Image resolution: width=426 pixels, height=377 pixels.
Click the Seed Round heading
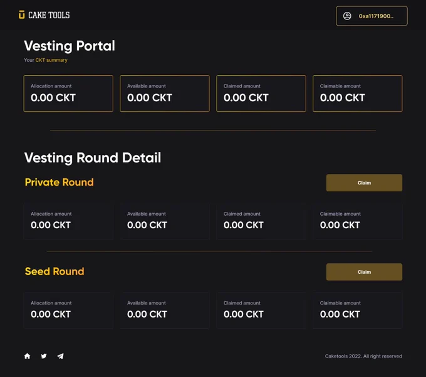pos(55,271)
